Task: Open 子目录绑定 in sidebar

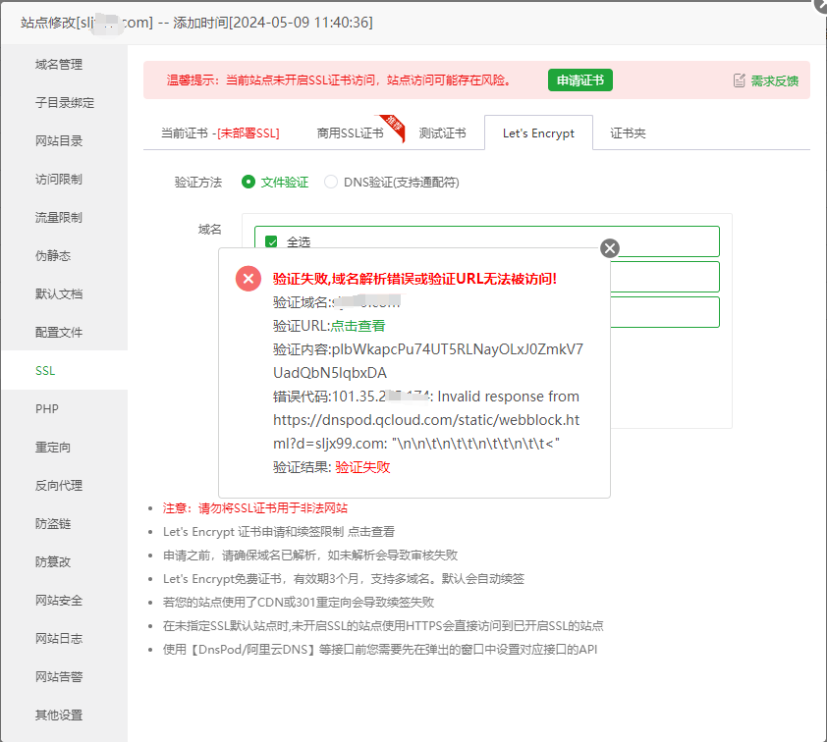Action: (x=65, y=103)
